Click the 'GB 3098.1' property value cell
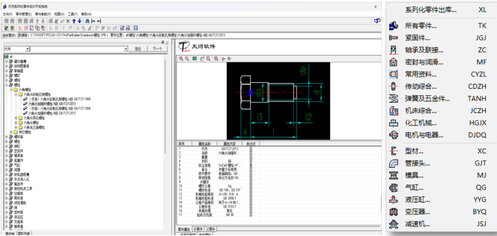 pos(229,198)
